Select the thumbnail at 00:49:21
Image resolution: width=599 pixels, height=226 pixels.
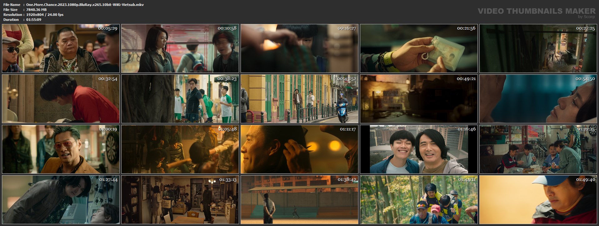pos(419,99)
